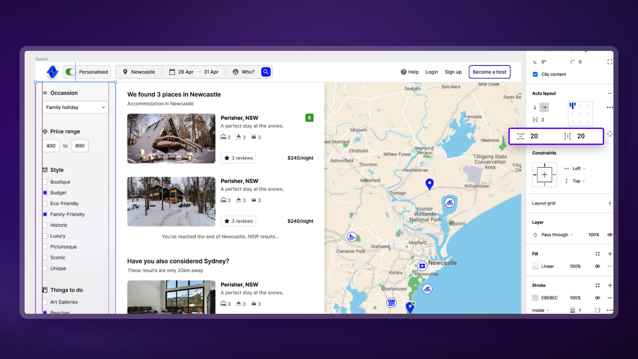The width and height of the screenshot is (638, 359).
Task: Click the Sign up link
Action: tap(453, 72)
